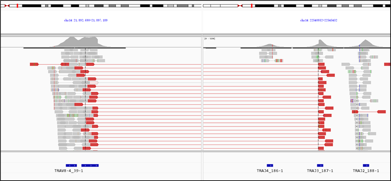The image size is (391, 181).
Task: Select the centromere on the left chromosome ideogram
Action: 7,6
